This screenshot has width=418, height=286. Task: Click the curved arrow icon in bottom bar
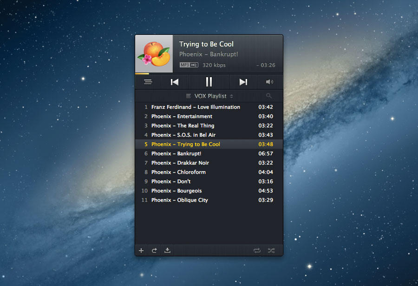(154, 251)
